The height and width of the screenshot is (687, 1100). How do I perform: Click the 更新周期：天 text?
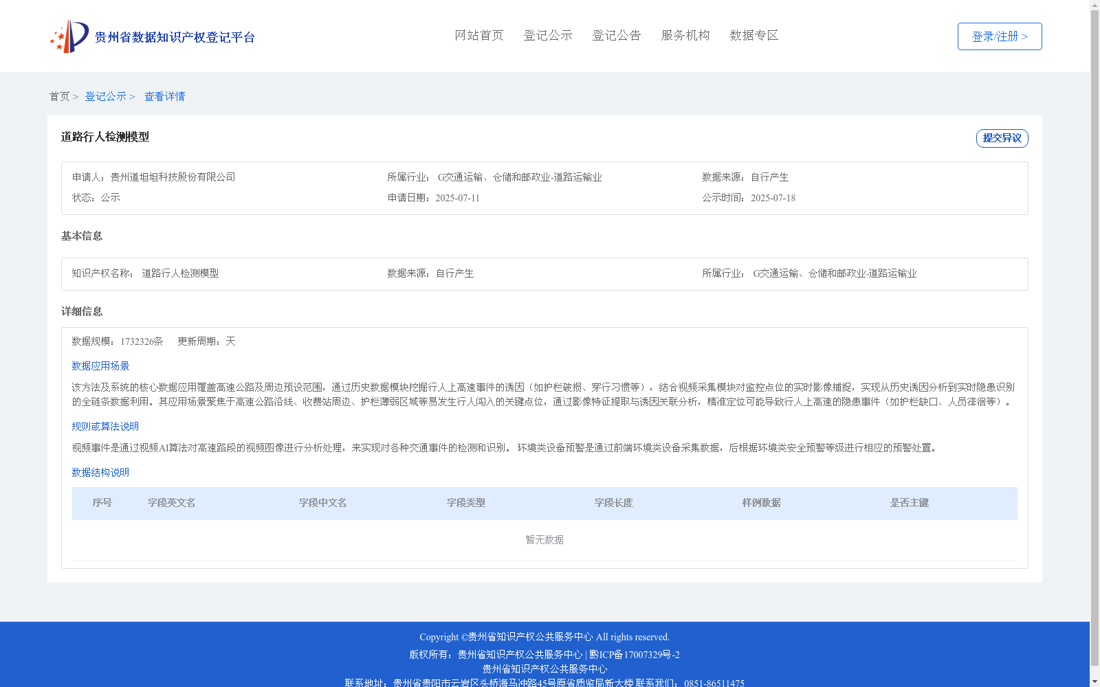(206, 341)
